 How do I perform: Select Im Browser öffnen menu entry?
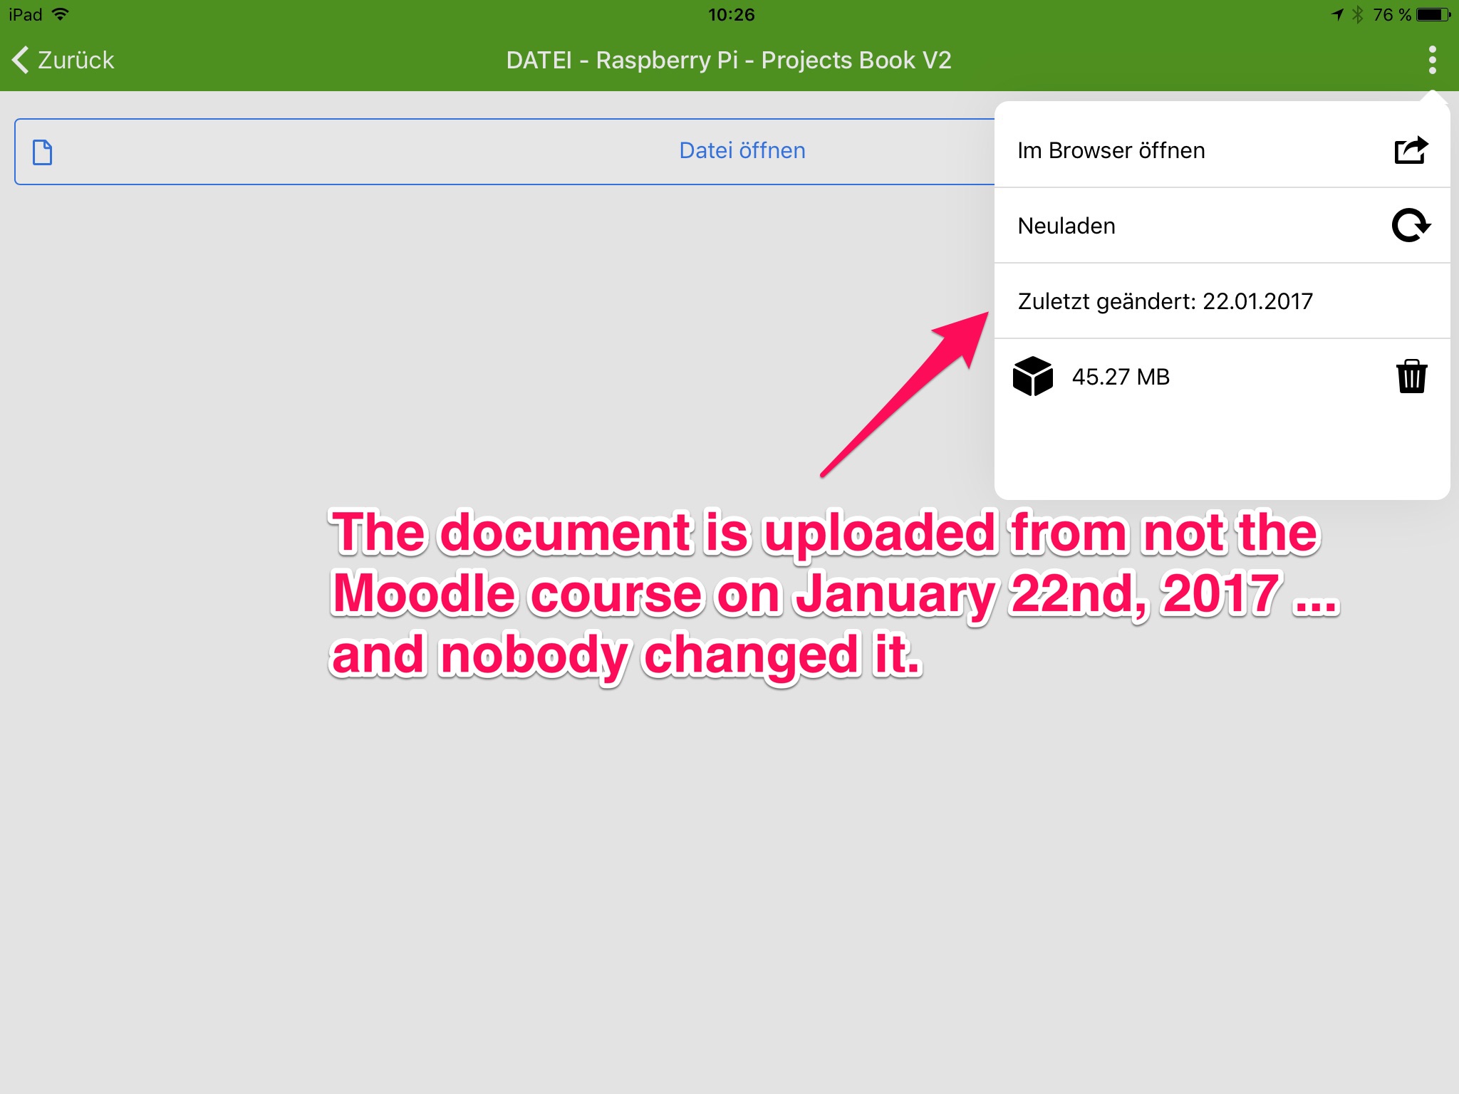click(1222, 150)
